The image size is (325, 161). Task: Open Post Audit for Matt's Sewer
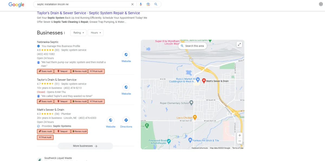[x=45, y=137]
